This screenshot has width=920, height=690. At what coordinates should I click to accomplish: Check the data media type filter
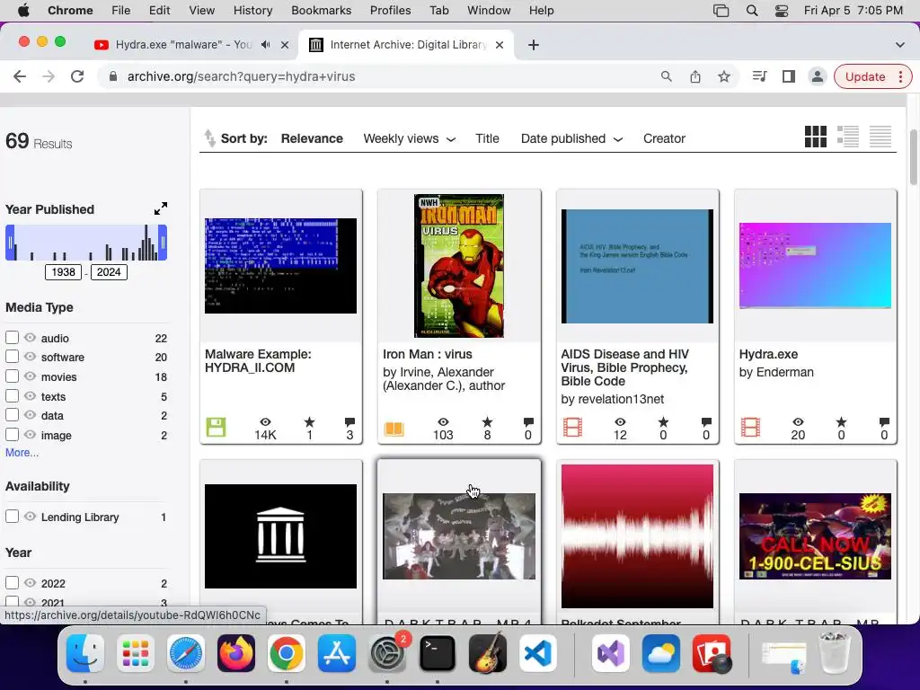pyautogui.click(x=12, y=415)
